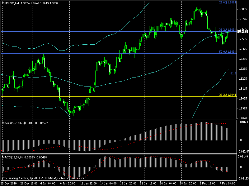The width and height of the screenshot is (249, 186).
Task: Click MACD scale value 0.01149
Action: (243, 157)
